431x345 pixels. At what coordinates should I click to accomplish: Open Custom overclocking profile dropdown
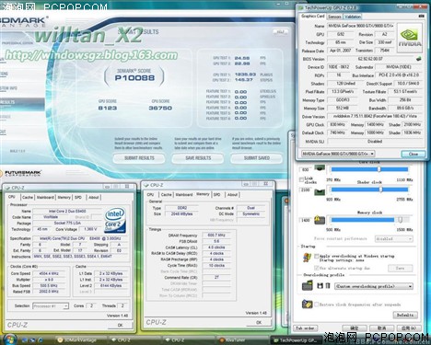pos(374,286)
